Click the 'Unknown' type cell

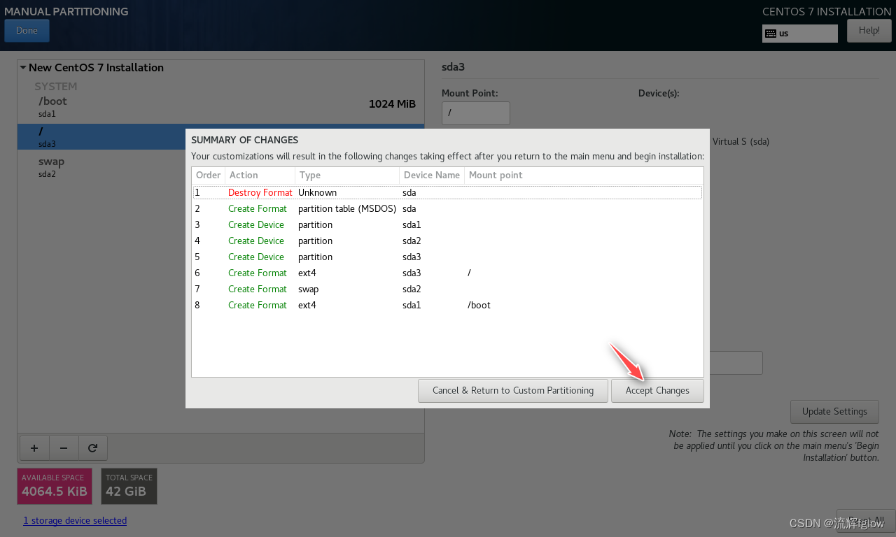click(x=317, y=192)
